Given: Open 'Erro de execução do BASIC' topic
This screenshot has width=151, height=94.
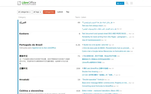Looking at the screenshot, I should (x=107, y=48).
